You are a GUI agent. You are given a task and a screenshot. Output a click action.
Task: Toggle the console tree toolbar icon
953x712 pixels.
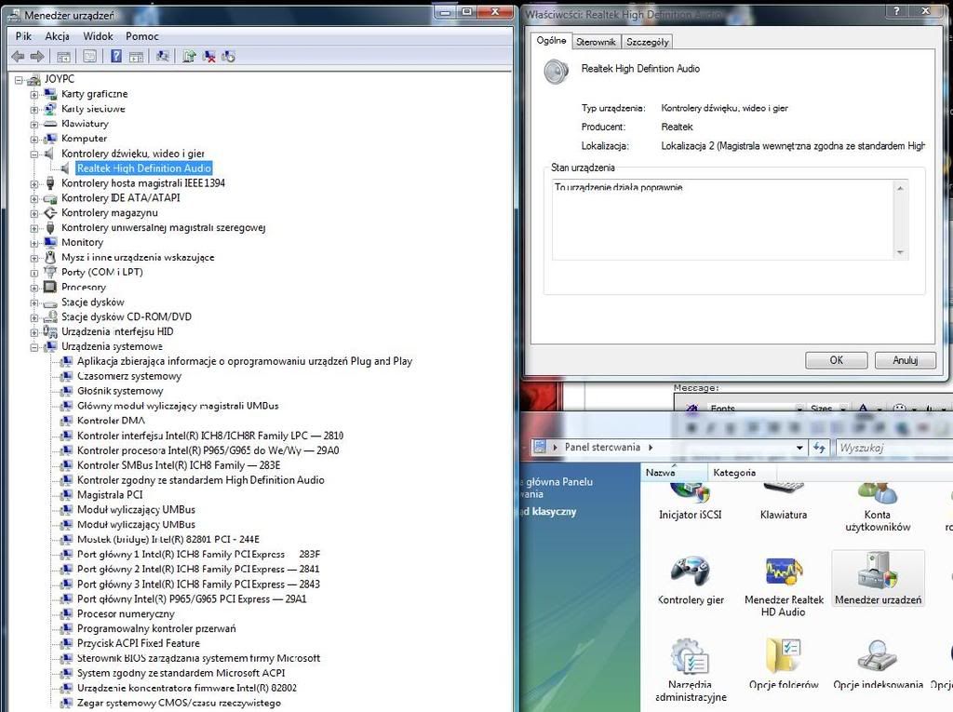63,57
